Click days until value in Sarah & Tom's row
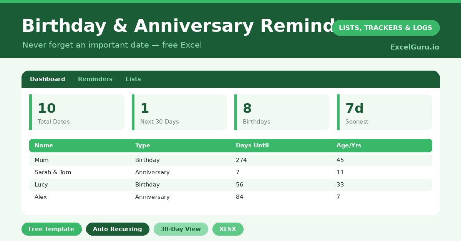The width and height of the screenshot is (461, 241). point(238,172)
